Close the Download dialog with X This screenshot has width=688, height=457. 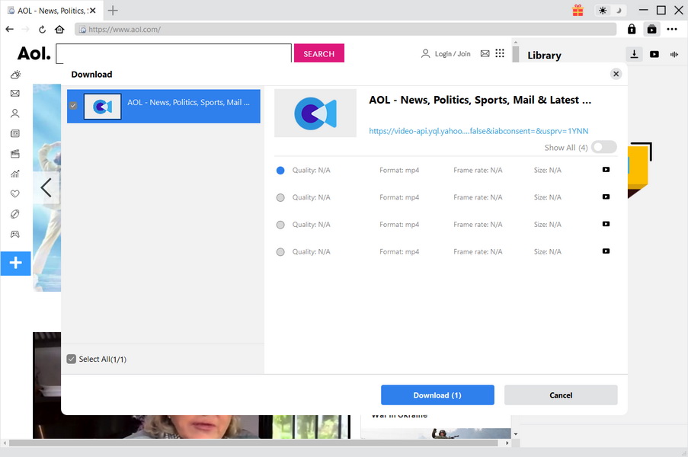point(616,74)
